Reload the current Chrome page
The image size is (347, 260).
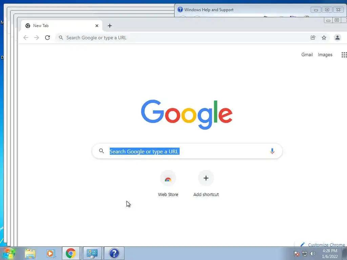coord(47,38)
